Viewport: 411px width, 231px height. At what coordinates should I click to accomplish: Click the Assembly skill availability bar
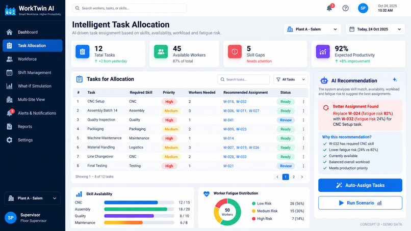click(x=139, y=209)
